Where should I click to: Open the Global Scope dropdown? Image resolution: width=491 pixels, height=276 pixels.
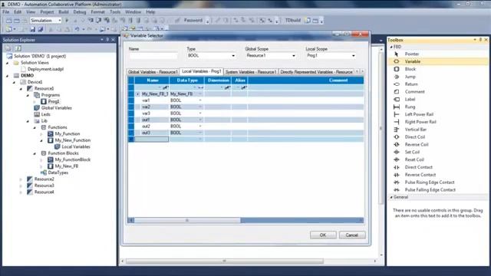pos(293,56)
